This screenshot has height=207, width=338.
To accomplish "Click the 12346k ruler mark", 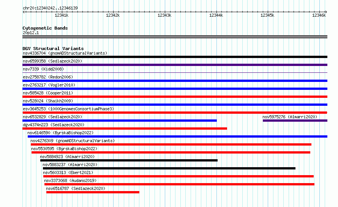I will coord(319,15).
